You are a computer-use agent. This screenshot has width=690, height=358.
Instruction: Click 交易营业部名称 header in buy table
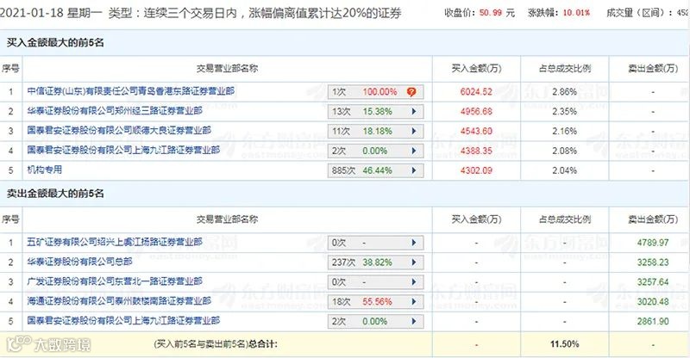[227, 69]
